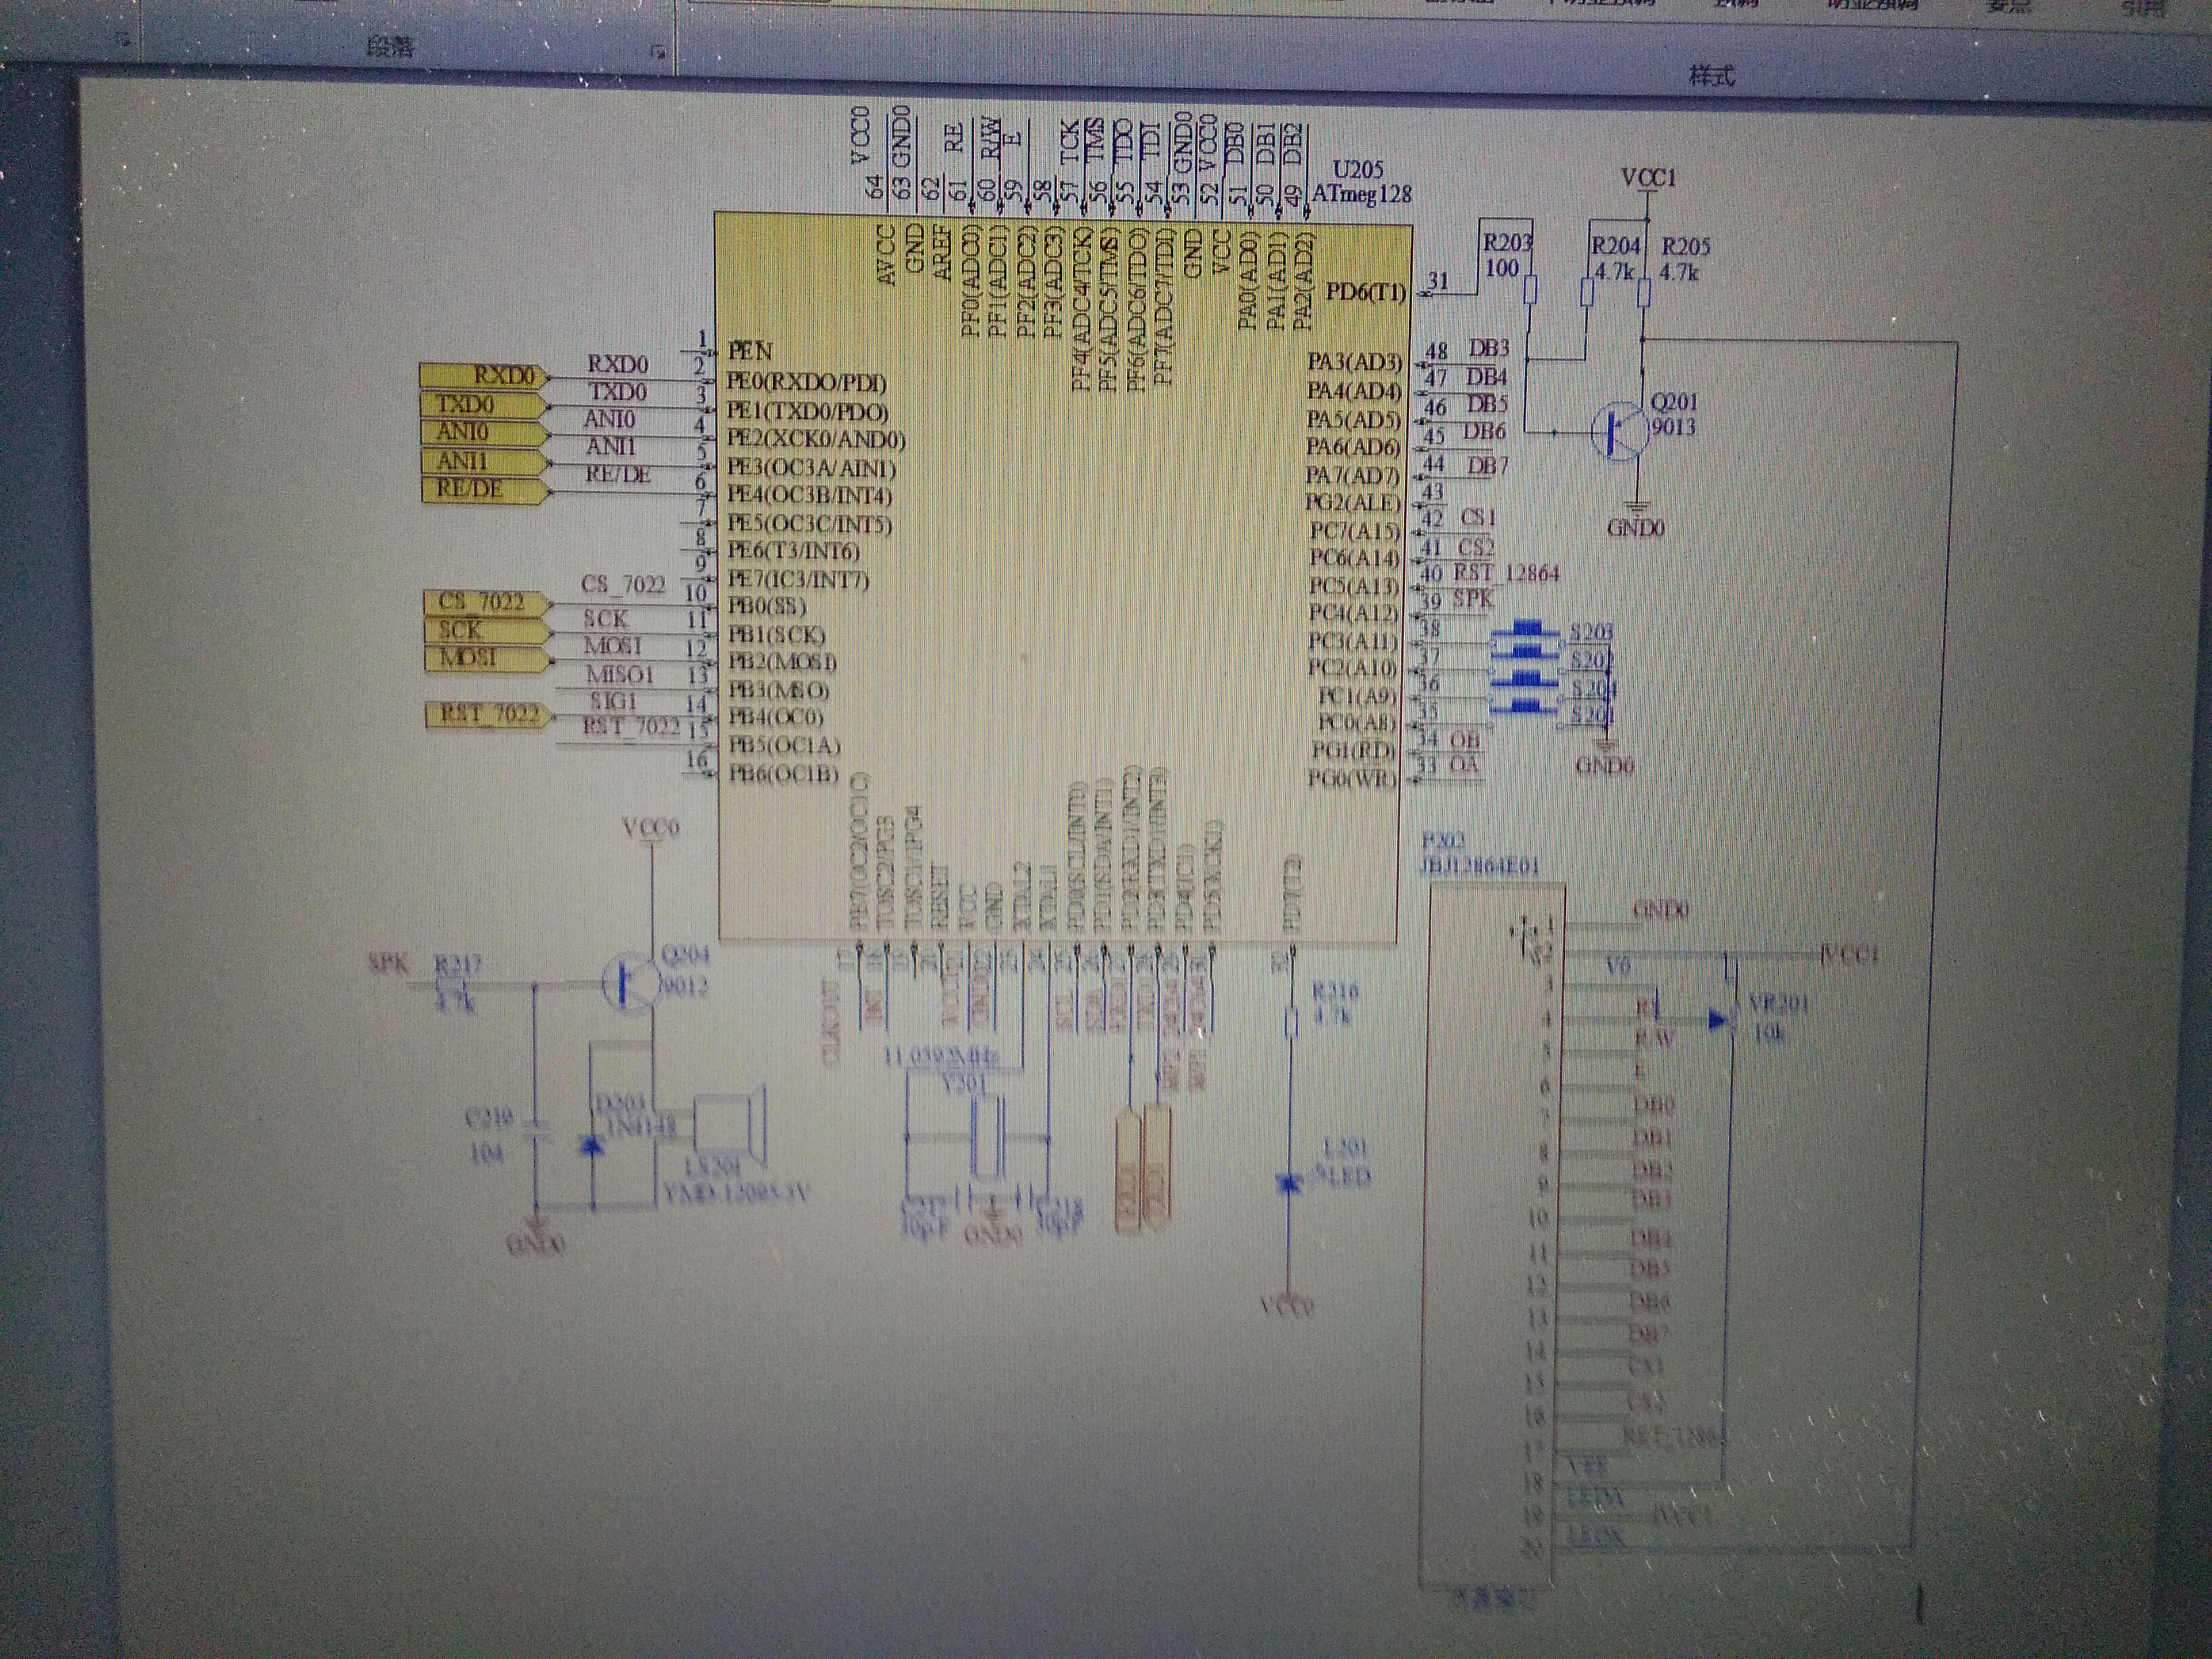Click the R204 resistor label

coord(1616,246)
